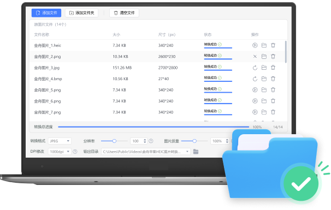Play preview for 金舟图片_6.png
This screenshot has width=331, height=210.
[x=255, y=101]
